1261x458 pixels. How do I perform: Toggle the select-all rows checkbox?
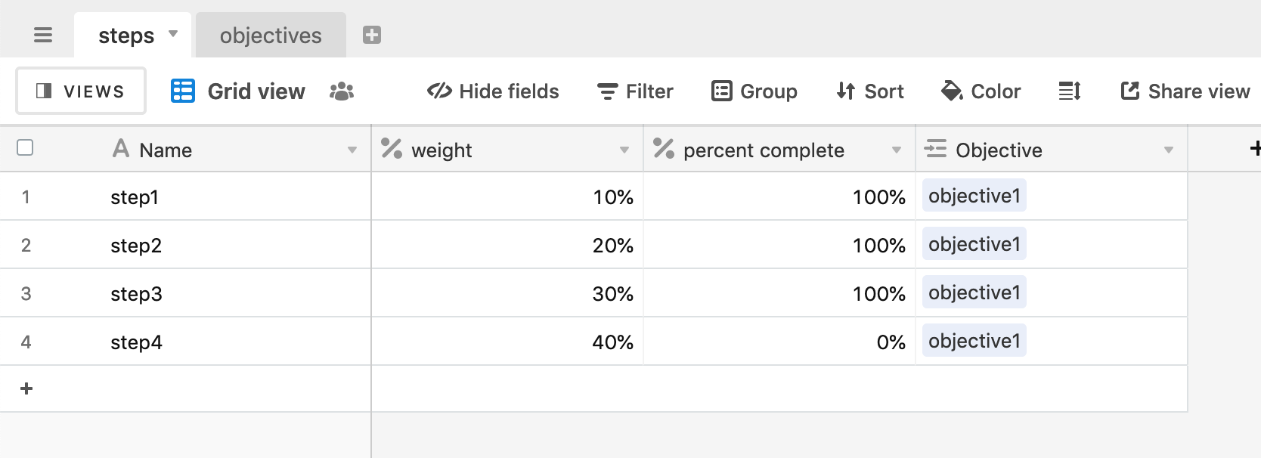pyautogui.click(x=25, y=147)
